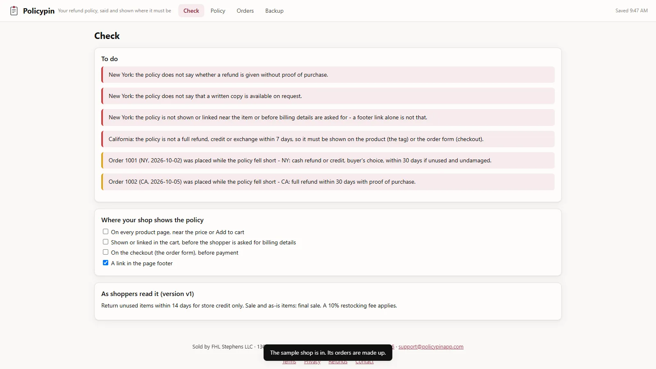Uncheck 'A link in the page footer'
656x369 pixels.
tap(105, 263)
